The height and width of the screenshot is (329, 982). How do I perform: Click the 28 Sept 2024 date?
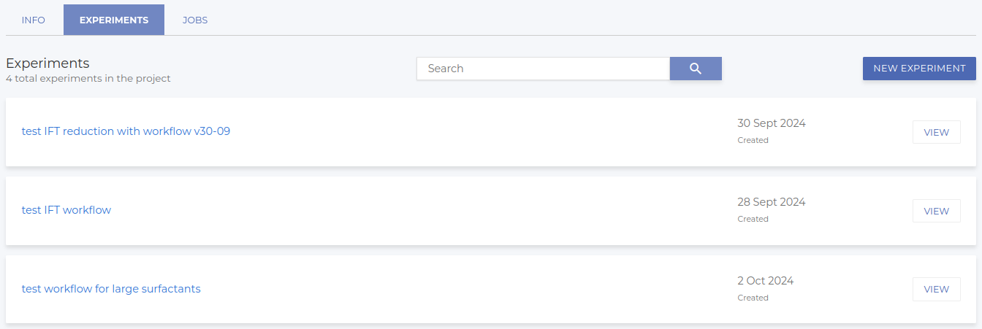[771, 202]
